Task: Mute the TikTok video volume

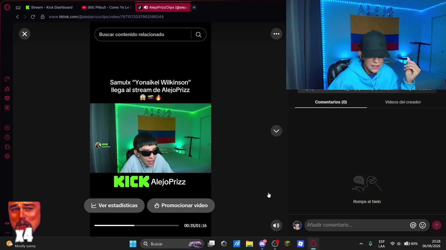Action: click(276, 225)
